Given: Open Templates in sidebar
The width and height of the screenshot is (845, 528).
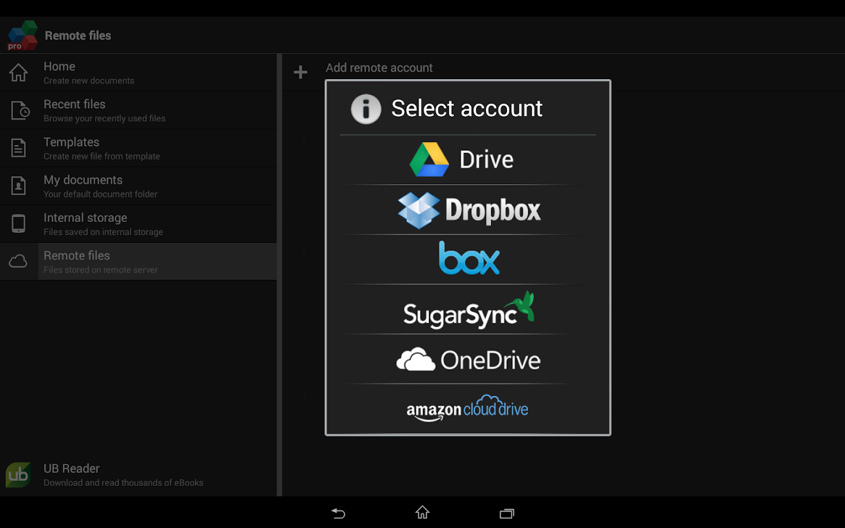Looking at the screenshot, I should coord(138,148).
